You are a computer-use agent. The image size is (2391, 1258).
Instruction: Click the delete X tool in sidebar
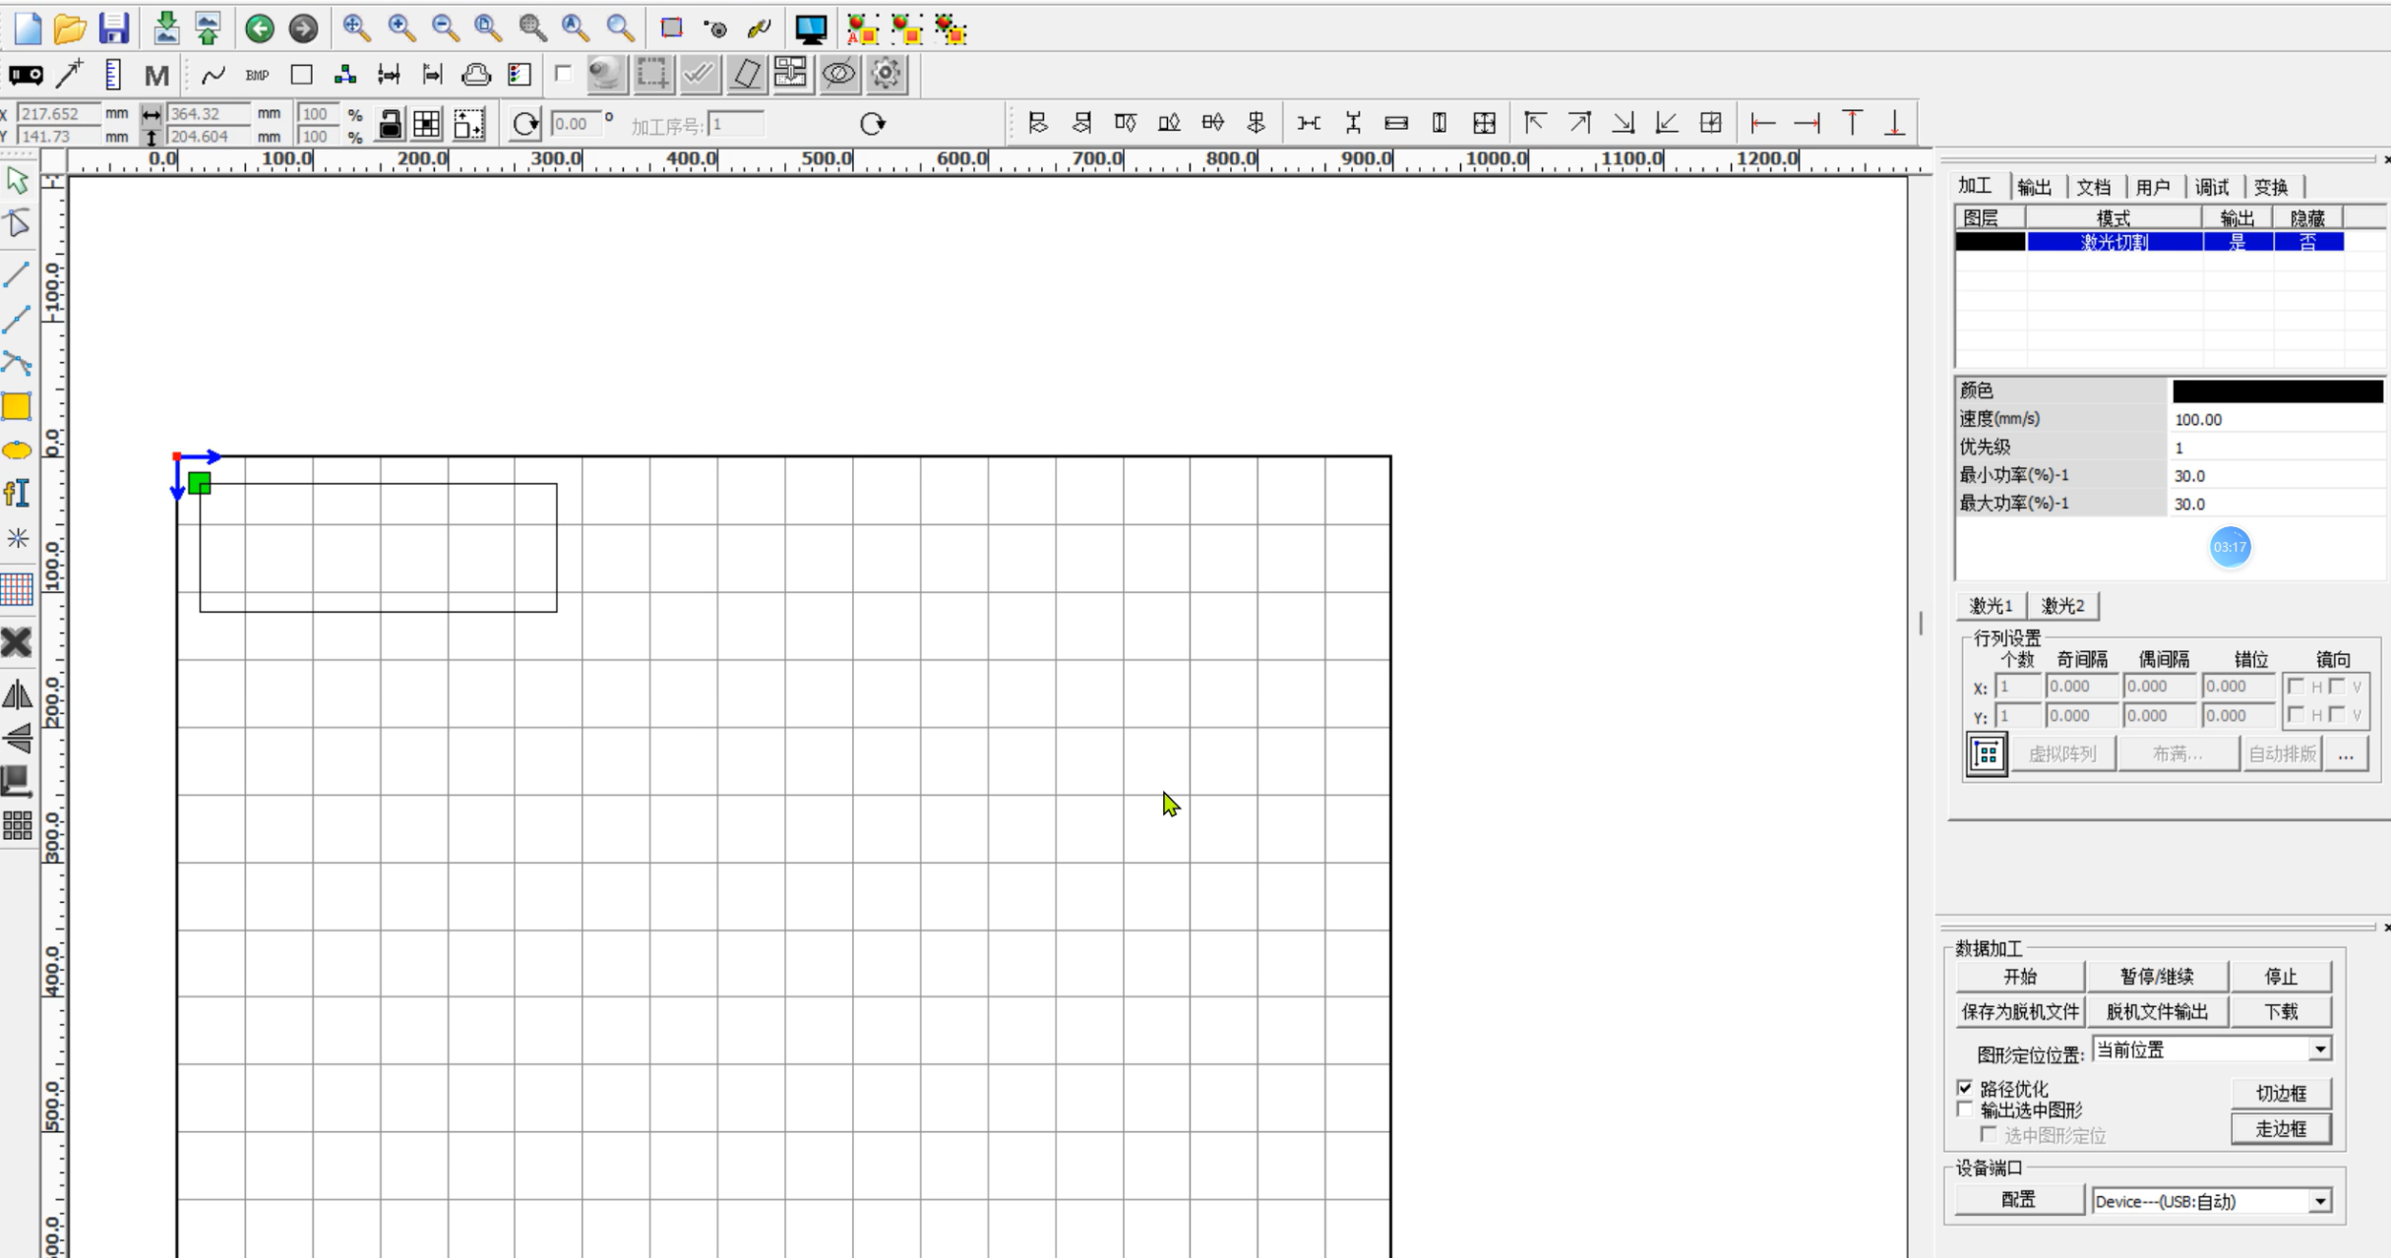tap(17, 642)
